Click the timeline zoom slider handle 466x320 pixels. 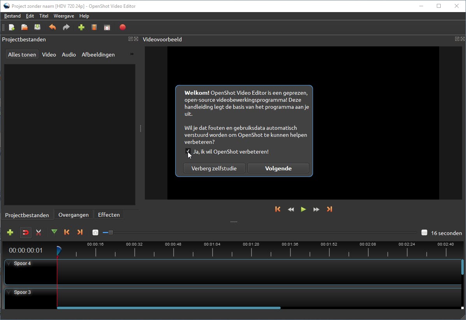(x=111, y=233)
